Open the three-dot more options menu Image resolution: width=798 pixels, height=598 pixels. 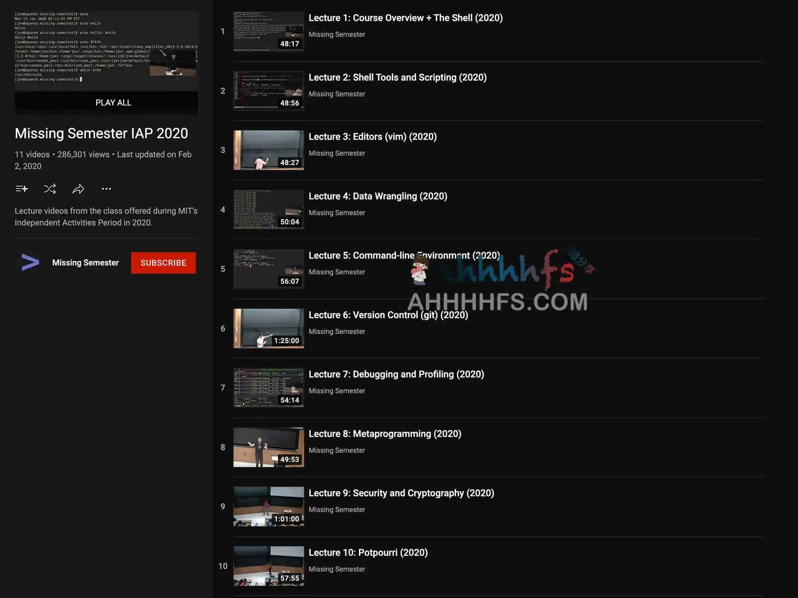(x=106, y=189)
